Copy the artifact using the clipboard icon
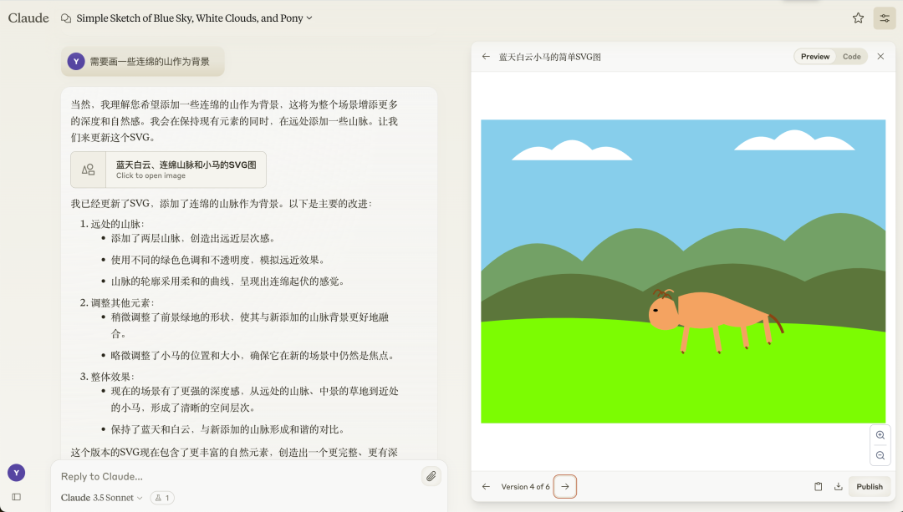The width and height of the screenshot is (903, 512). pyautogui.click(x=819, y=486)
